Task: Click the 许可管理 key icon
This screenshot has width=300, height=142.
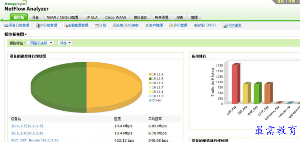Action: 171,25
